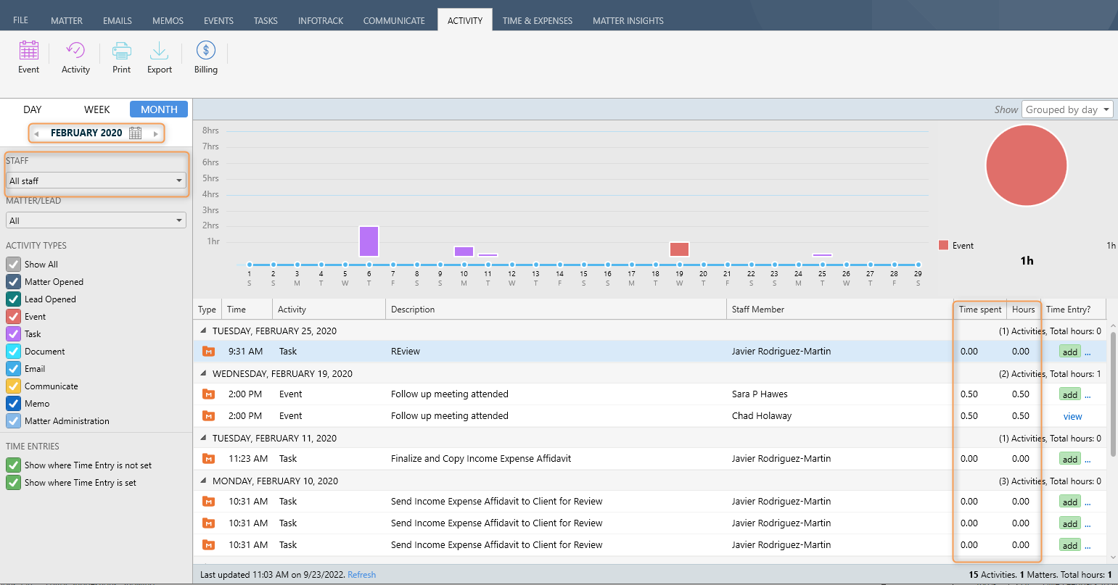1118x585 pixels.
Task: Open the Grouped by day dropdown
Action: [x=1067, y=109]
